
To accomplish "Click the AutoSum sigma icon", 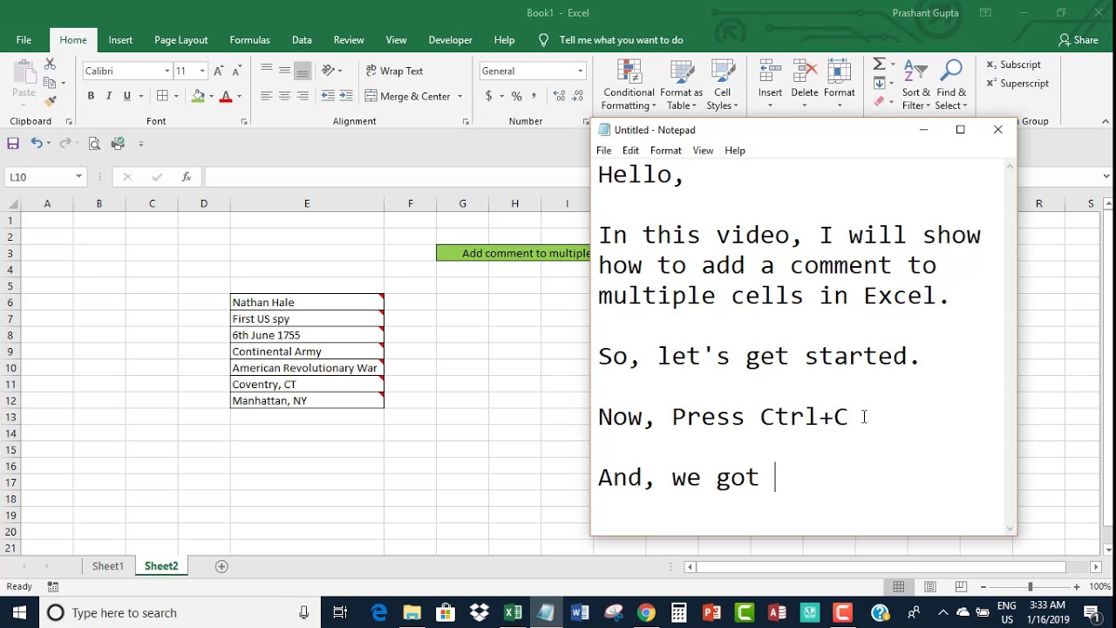I will click(879, 65).
